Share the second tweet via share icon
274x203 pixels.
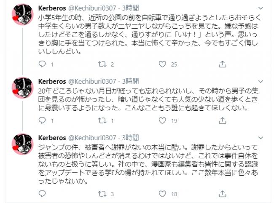coord(222,120)
